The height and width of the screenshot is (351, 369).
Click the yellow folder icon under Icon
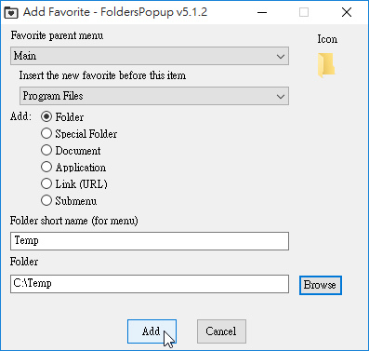(326, 65)
